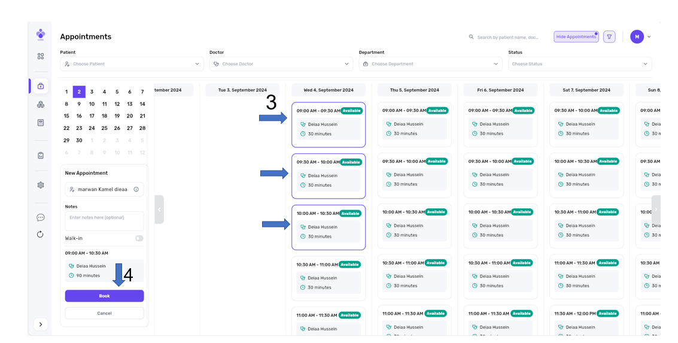This screenshot has width=678, height=343.
Task: Expand the Choose Status dropdown
Action: tap(579, 64)
